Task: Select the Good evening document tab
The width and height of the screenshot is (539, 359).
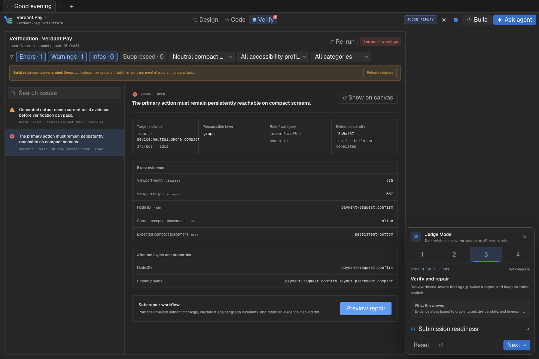Action: (29, 6)
